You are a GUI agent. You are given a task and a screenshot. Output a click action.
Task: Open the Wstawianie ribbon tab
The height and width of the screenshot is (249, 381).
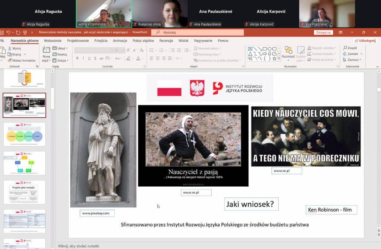coord(52,41)
